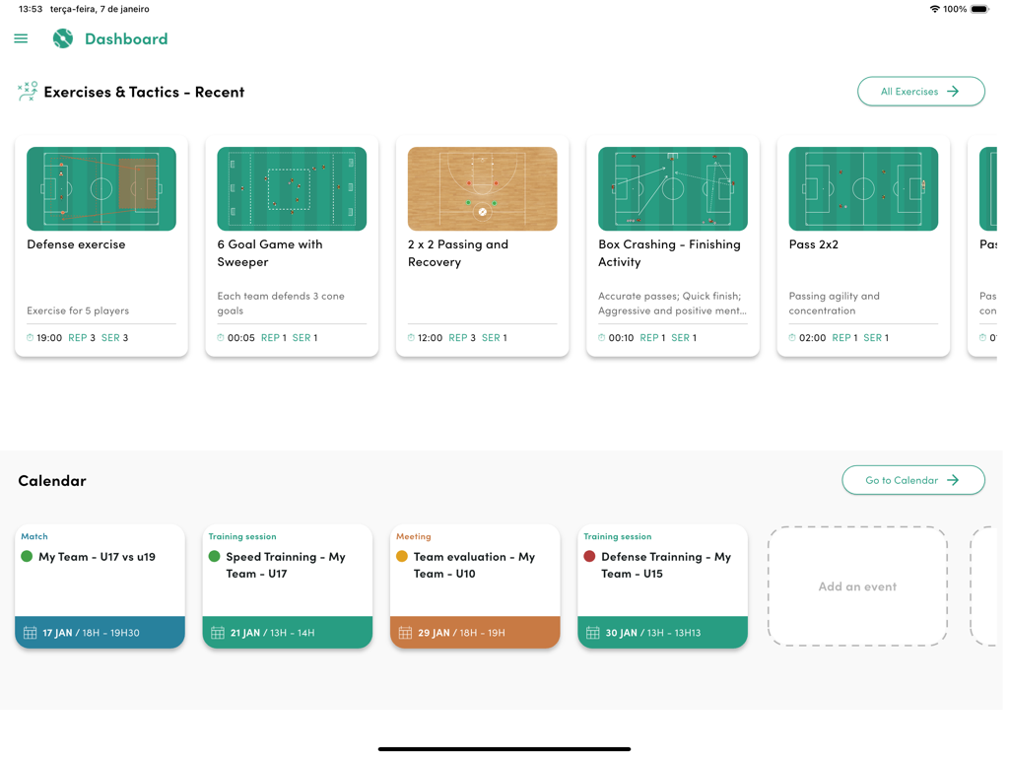Screen dimensions: 1009x757
Task: Click the Match label on the 17 JAN event
Action: click(34, 536)
